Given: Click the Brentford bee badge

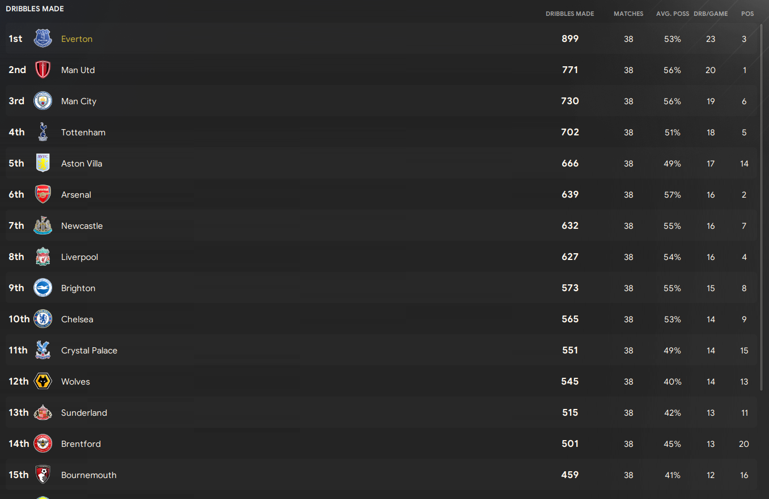Looking at the screenshot, I should coord(43,443).
